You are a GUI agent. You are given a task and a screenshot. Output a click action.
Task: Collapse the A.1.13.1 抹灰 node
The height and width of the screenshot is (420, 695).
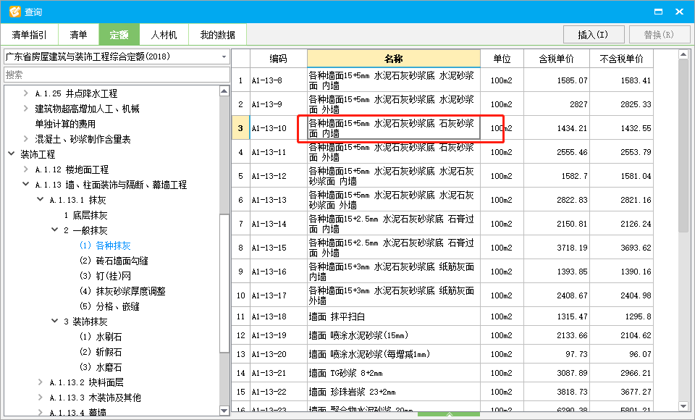coord(41,200)
